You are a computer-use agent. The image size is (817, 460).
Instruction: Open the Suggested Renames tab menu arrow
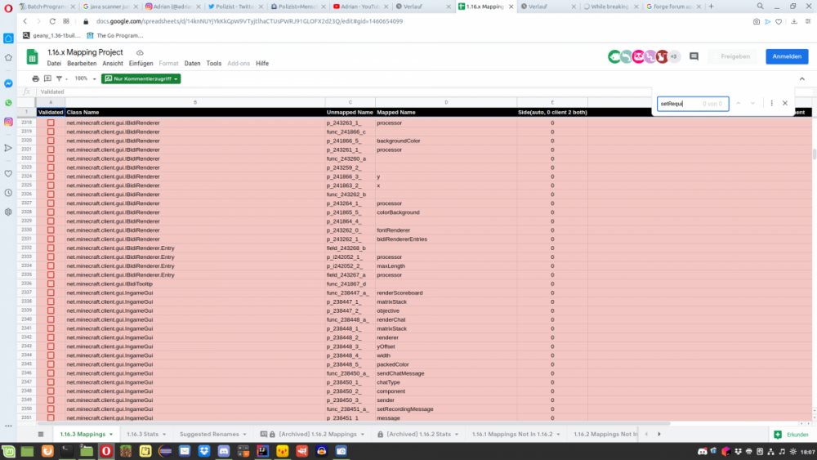click(244, 434)
